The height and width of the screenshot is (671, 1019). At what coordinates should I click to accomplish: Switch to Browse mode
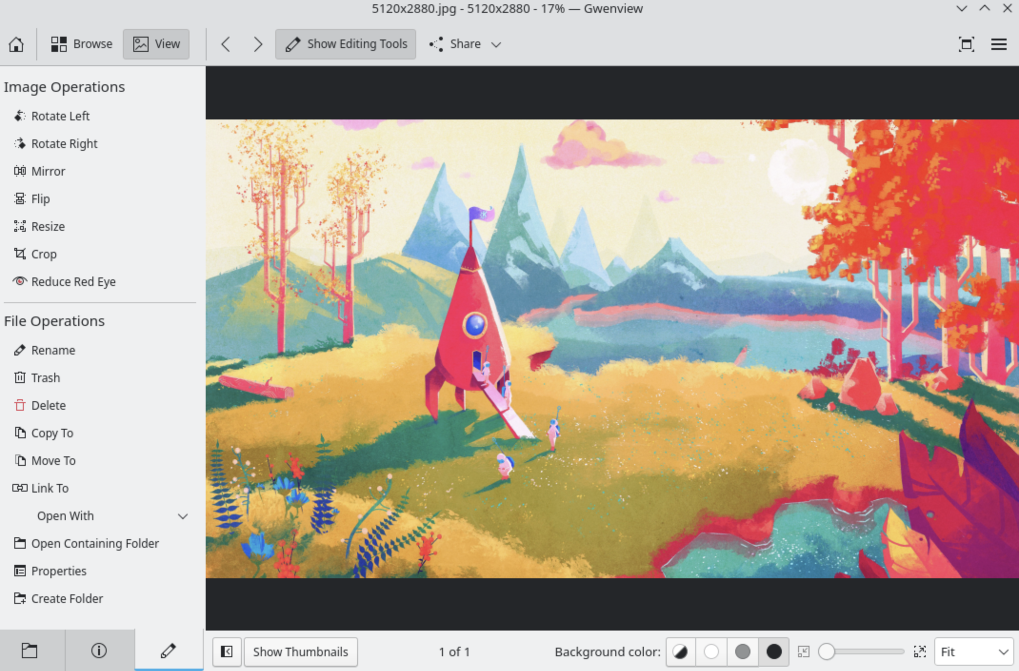coord(82,44)
